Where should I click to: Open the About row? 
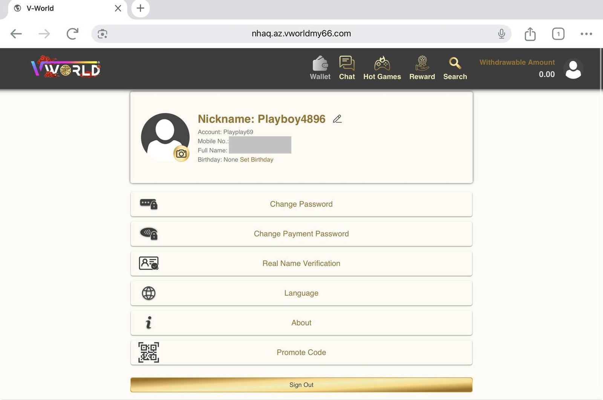point(301,323)
